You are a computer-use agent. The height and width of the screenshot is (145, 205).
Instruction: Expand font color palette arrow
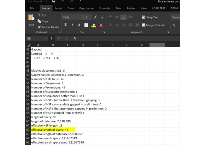tap(105, 25)
